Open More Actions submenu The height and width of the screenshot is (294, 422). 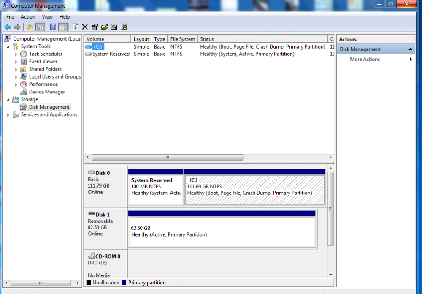(376, 59)
